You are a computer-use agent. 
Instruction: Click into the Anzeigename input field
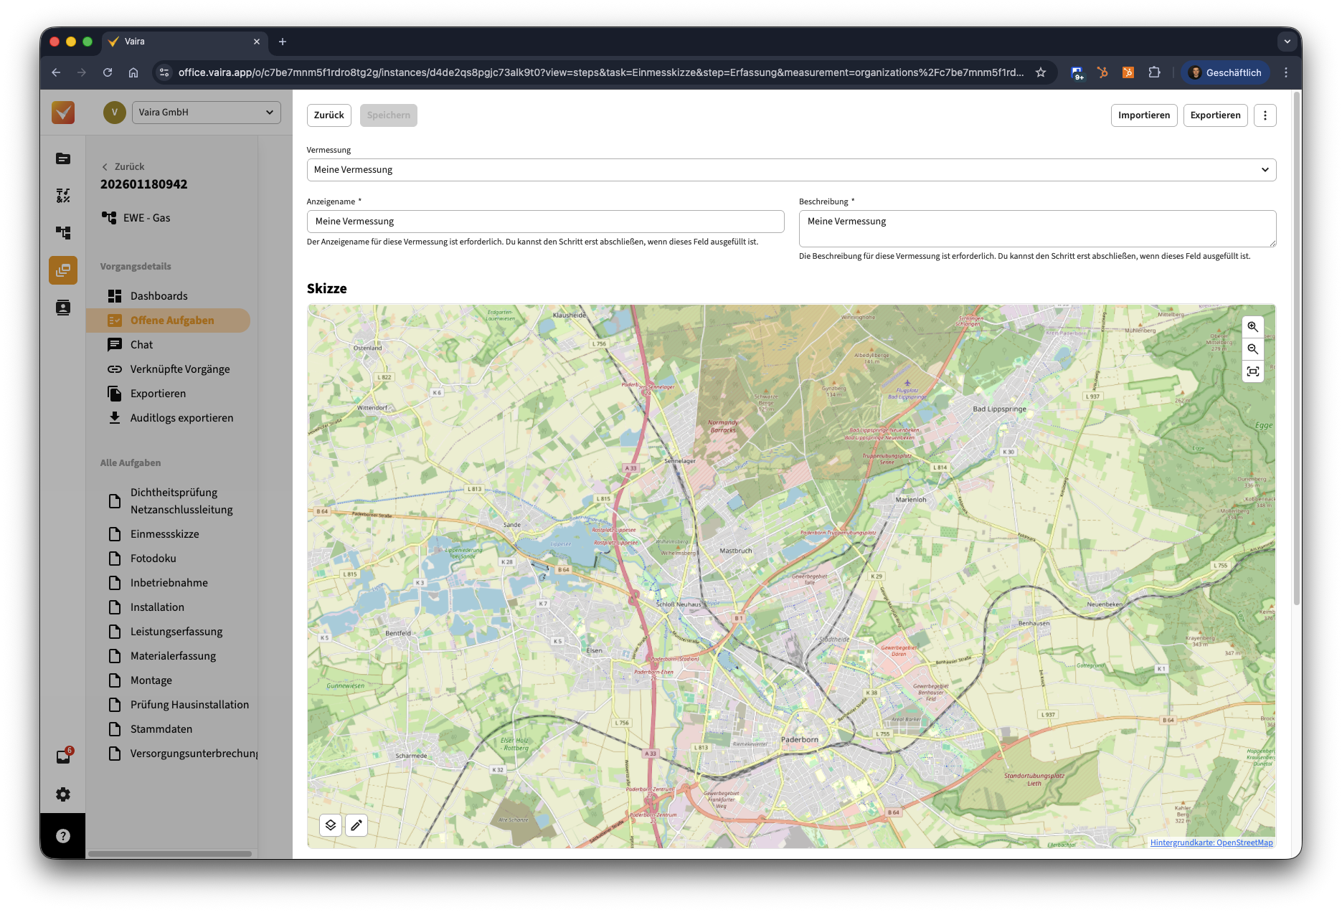[545, 222]
